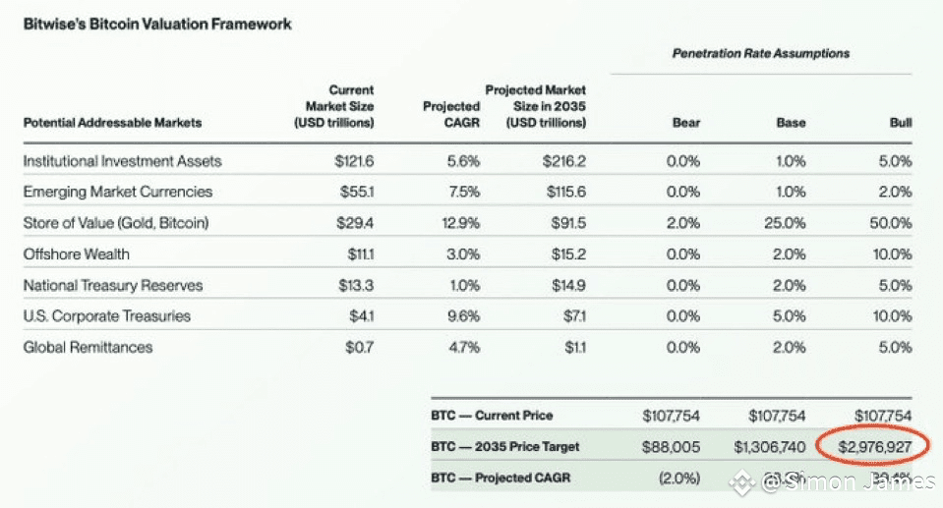Click the Bull column header
This screenshot has height=508, width=943.
click(901, 123)
